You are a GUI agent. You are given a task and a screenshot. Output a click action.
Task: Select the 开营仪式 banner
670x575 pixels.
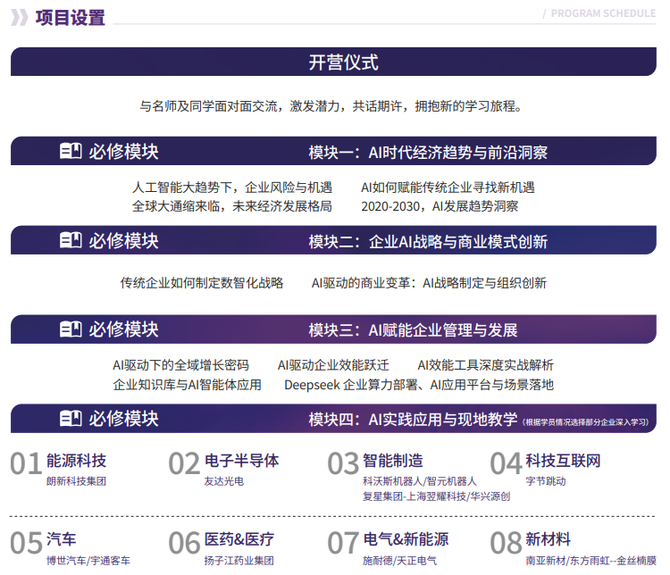[333, 62]
